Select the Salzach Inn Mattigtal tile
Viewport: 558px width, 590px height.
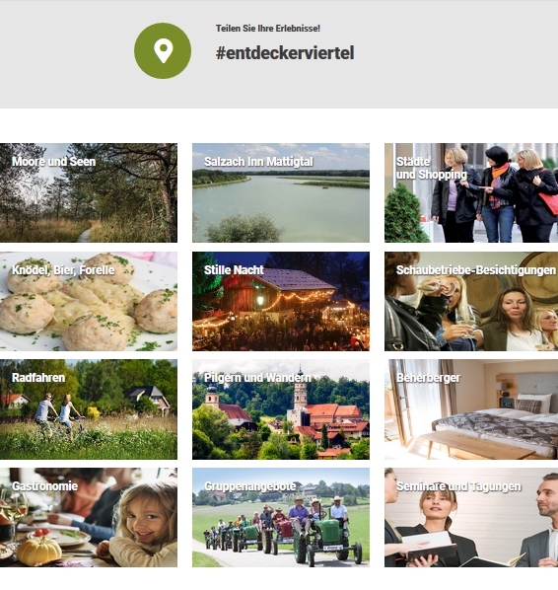(x=281, y=192)
